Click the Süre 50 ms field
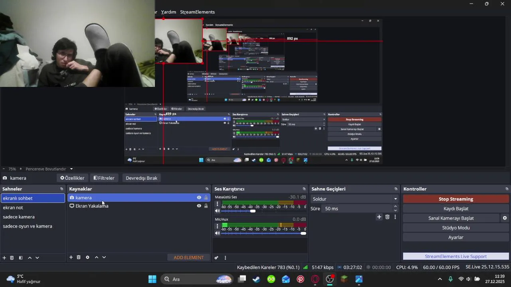 pyautogui.click(x=357, y=208)
